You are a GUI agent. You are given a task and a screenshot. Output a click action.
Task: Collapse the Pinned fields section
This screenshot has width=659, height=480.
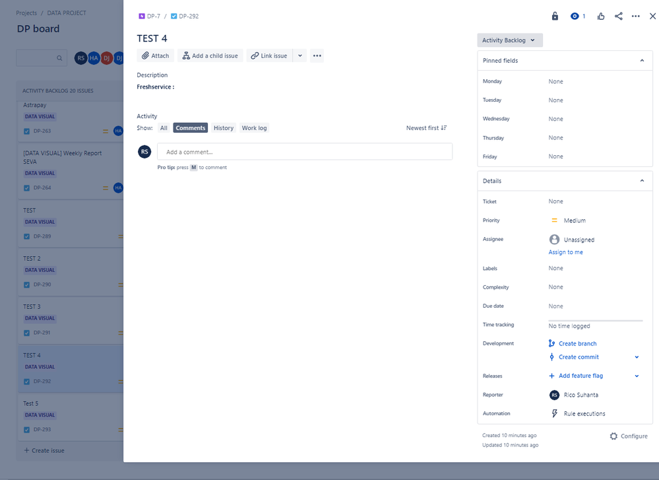click(642, 61)
